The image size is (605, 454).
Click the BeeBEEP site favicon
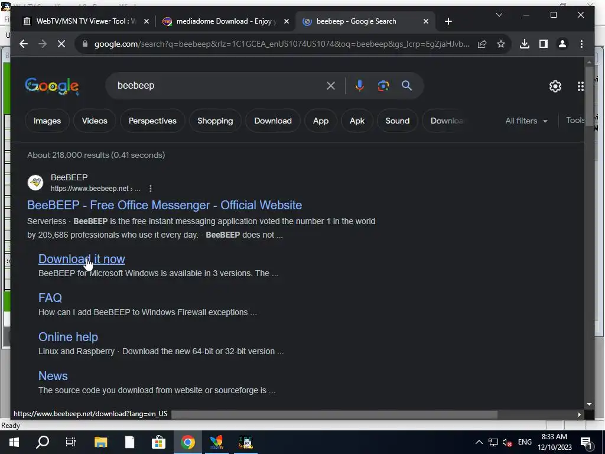click(x=35, y=182)
